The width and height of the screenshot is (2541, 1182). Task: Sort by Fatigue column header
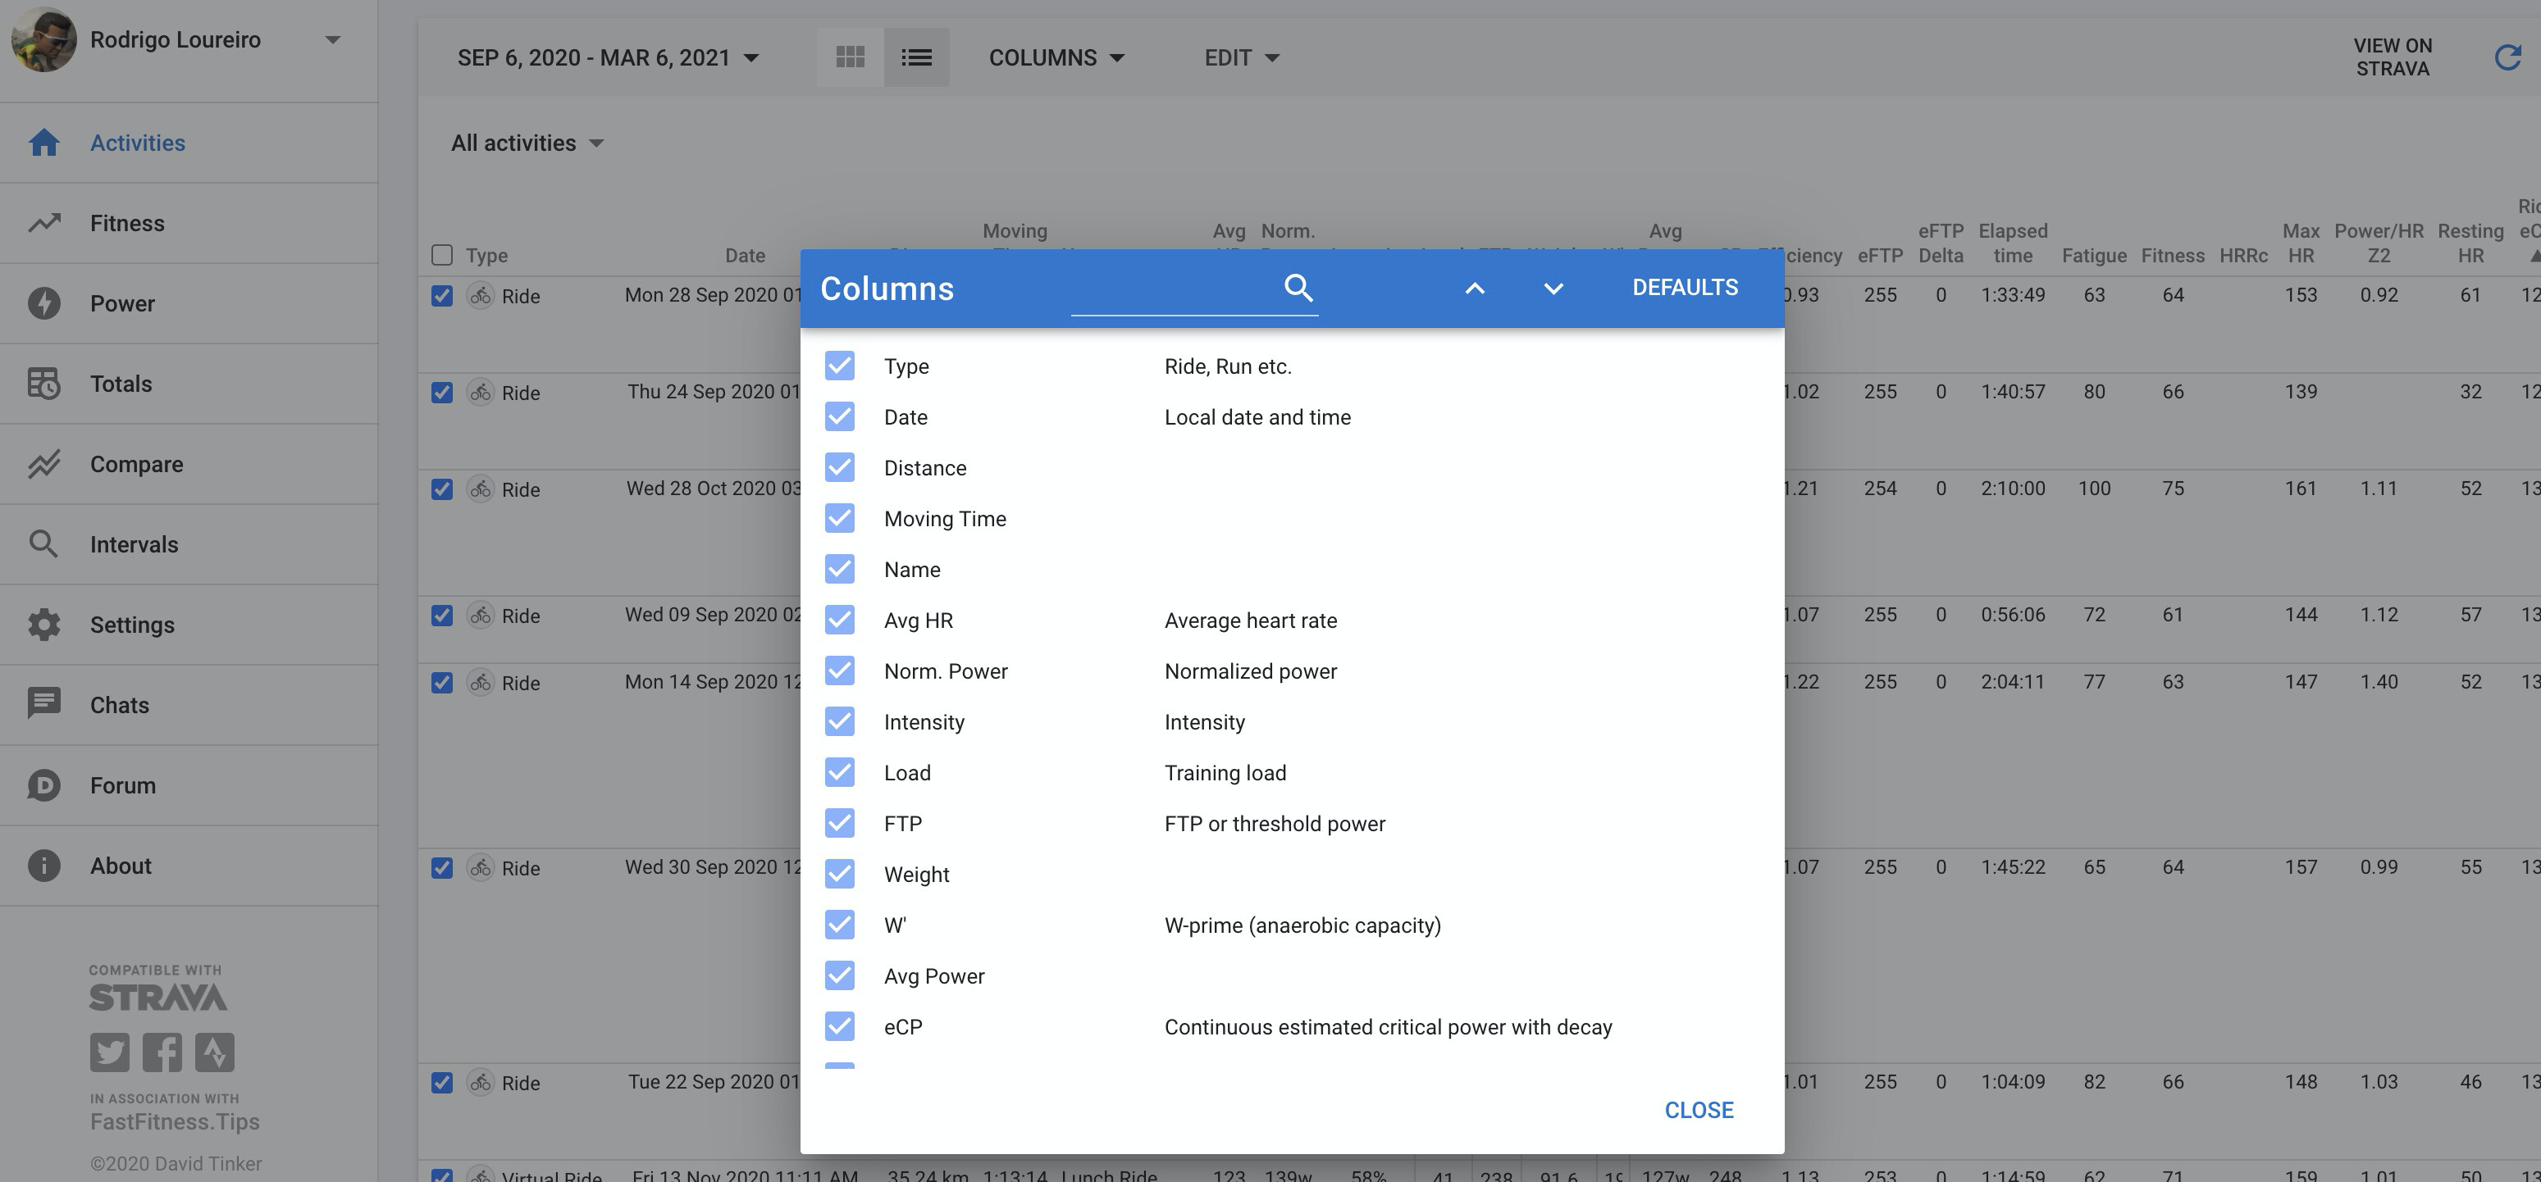pos(2093,255)
